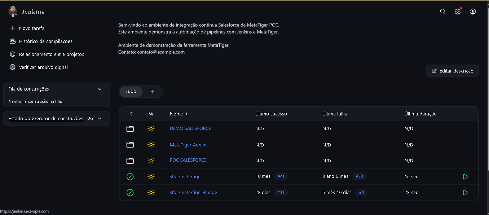Click the Jenkins title text

pyautogui.click(x=33, y=12)
